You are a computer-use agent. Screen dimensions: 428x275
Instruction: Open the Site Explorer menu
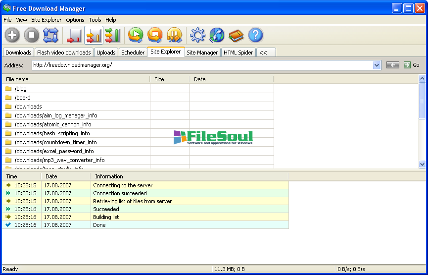(x=47, y=20)
